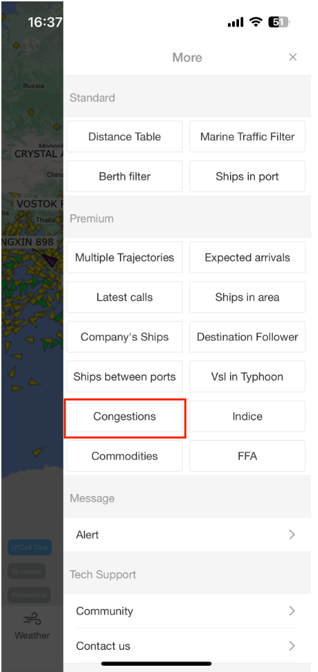Tap the UTC+8 Click button
Viewport: 318px width, 672px height.
(30, 547)
